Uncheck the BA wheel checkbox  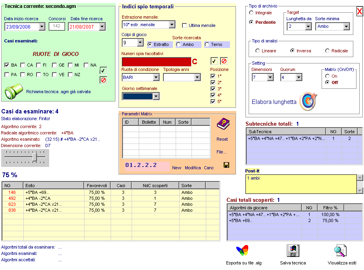(x=7, y=65)
